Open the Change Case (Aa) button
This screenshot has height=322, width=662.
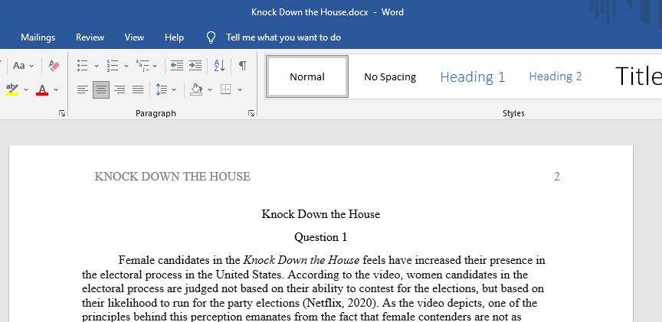19,66
